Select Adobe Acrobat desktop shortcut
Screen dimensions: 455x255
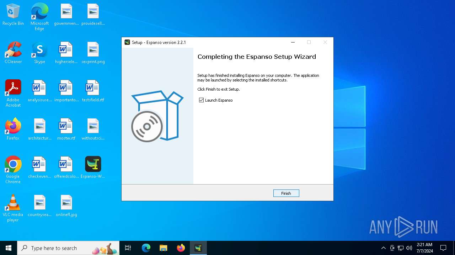(13, 93)
